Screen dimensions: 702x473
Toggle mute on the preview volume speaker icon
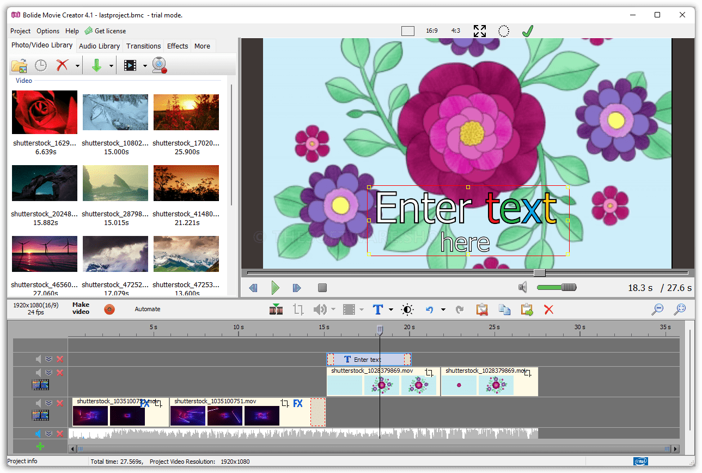coord(523,287)
